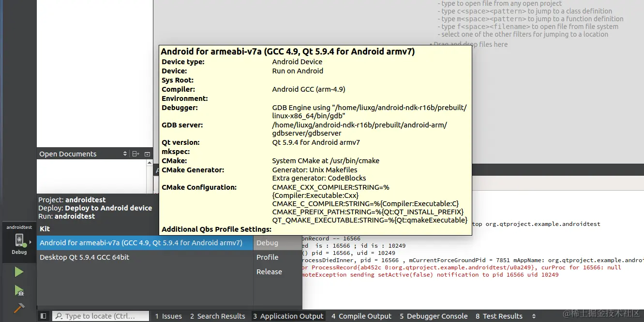Viewport: 644px width, 322px height.
Task: Close the Open Documents pane
Action: 147,154
